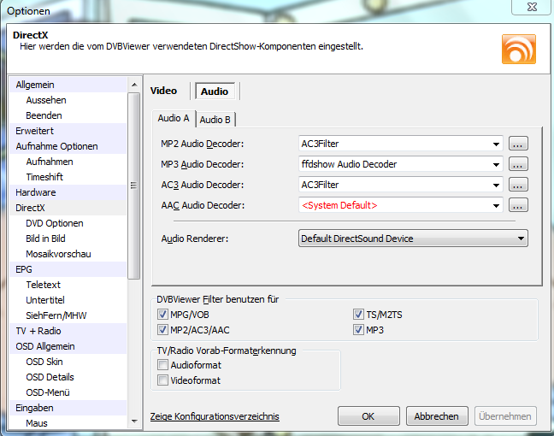Select the Audio A sub-tab
This screenshot has width=554, height=436.
coord(174,118)
